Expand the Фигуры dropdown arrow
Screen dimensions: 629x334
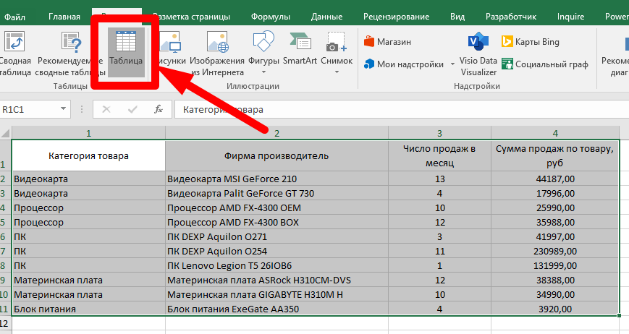[x=263, y=72]
